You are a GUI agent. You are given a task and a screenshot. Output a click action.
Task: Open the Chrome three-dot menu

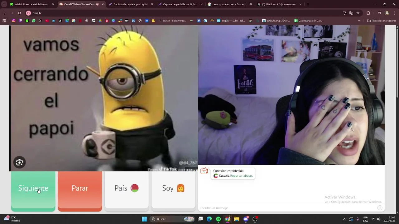pyautogui.click(x=394, y=13)
